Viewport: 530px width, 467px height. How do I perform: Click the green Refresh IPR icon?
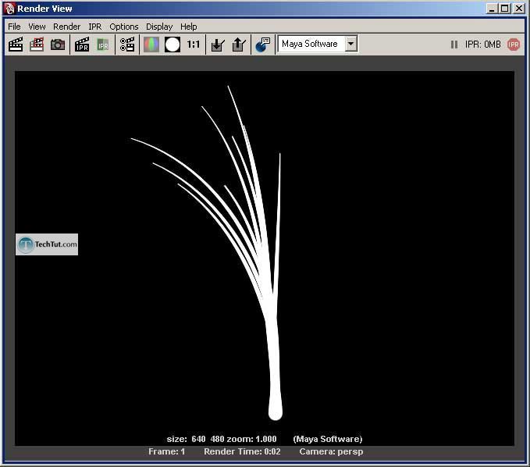tap(103, 45)
